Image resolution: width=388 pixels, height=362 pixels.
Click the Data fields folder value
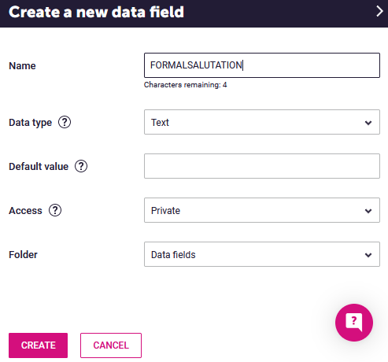pos(173,255)
